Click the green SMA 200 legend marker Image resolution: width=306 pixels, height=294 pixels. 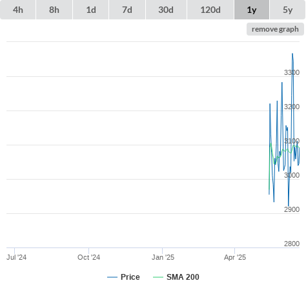point(158,277)
